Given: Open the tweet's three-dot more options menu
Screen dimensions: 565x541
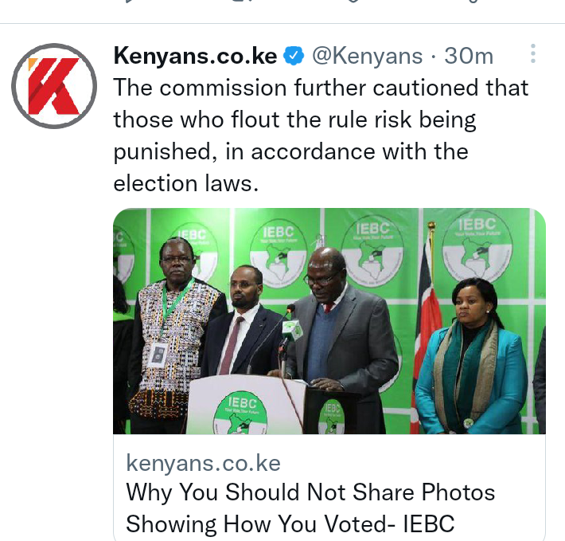Looking at the screenshot, I should coord(533,54).
